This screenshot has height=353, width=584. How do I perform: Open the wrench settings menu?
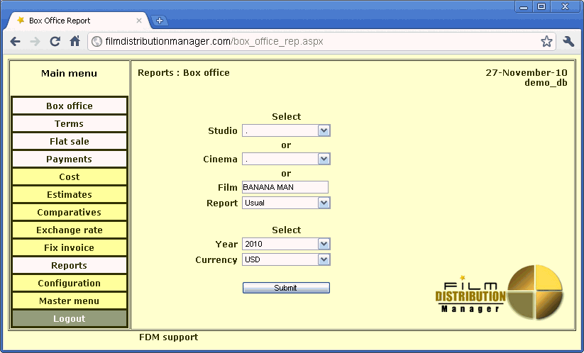568,42
